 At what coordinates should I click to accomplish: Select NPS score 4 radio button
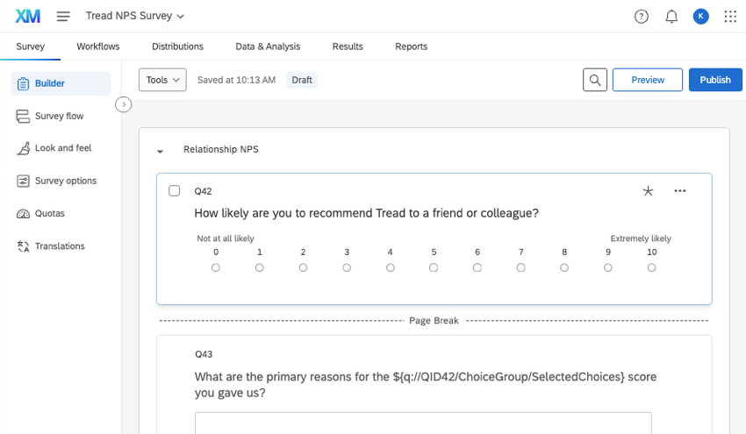tap(391, 267)
